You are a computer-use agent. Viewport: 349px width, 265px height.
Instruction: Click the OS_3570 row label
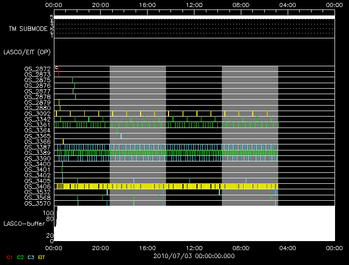pos(37,203)
